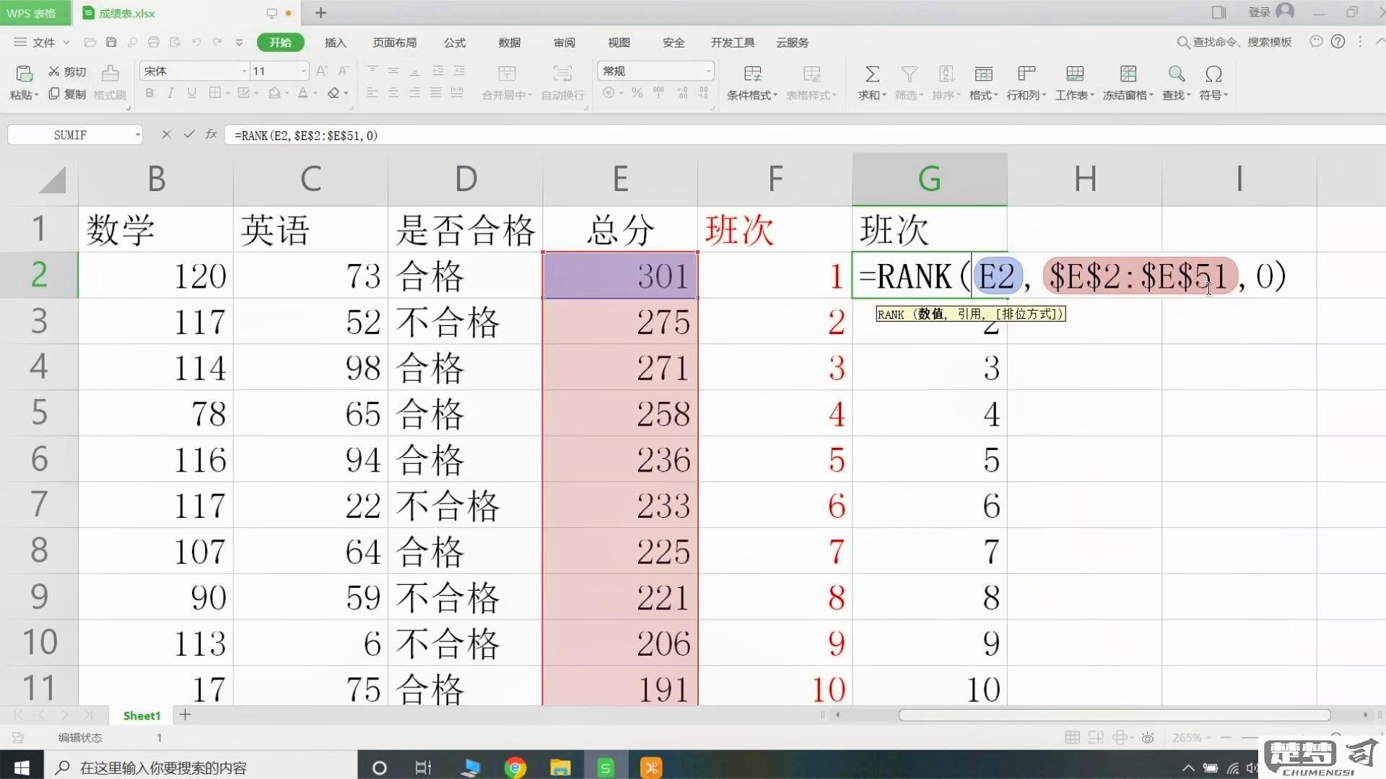The height and width of the screenshot is (779, 1386).
Task: Click Conditional Formatting (条件格式) icon
Action: 752,74
